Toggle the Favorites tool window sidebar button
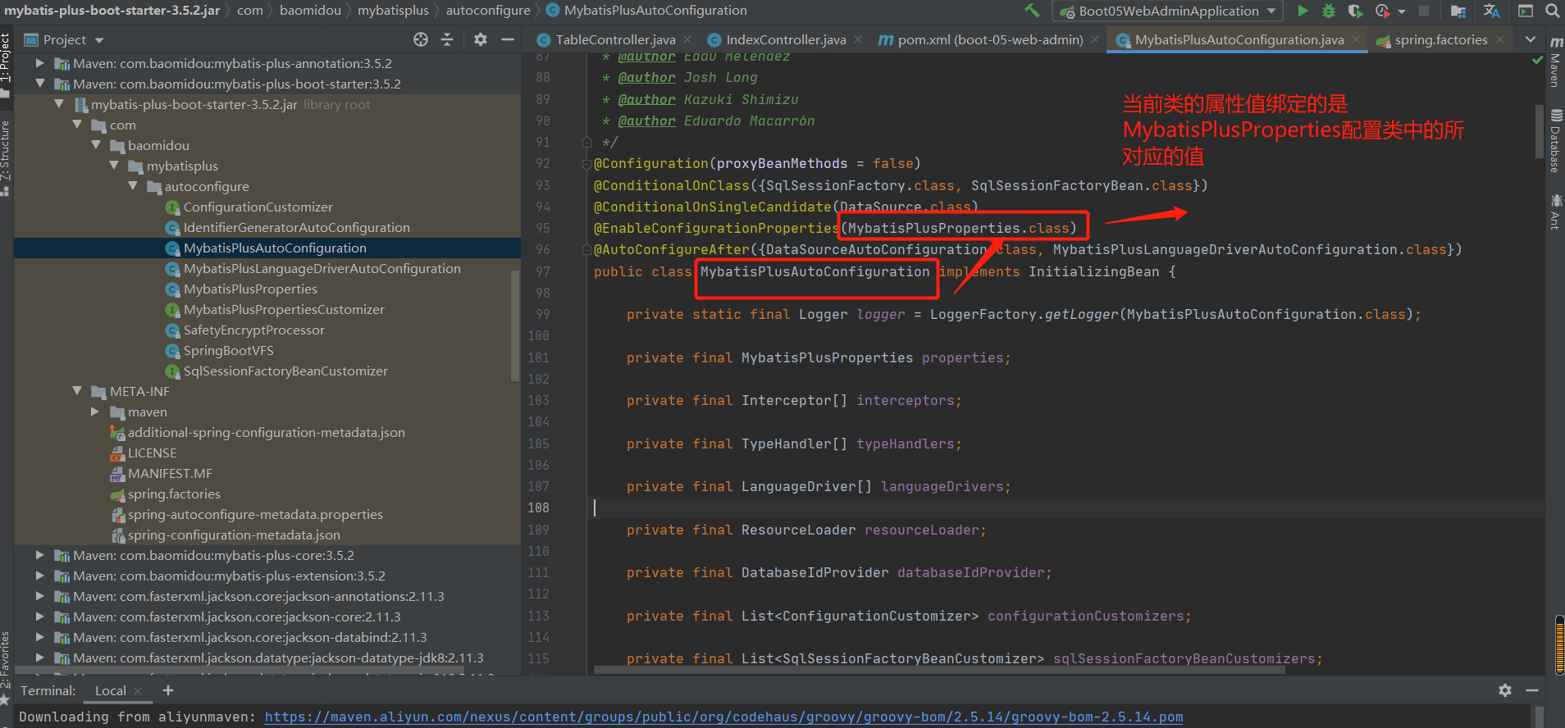Viewport: 1565px width, 728px height. pos(7,667)
